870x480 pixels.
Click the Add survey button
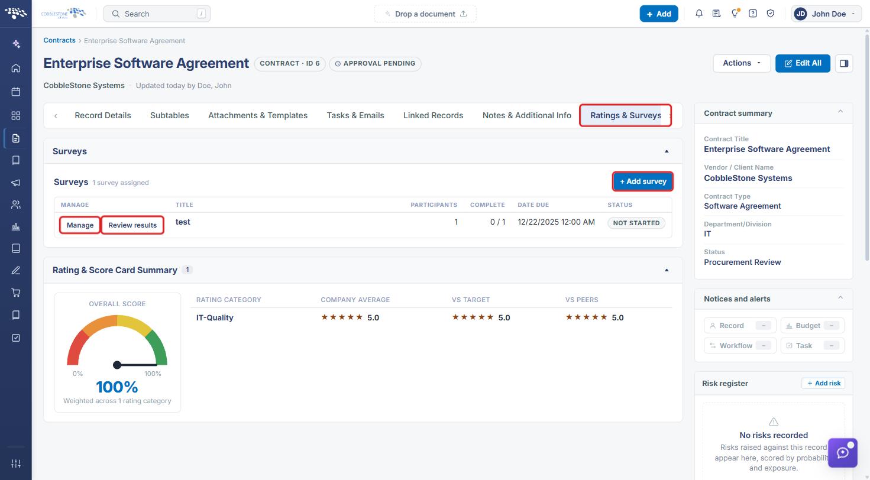coord(643,181)
